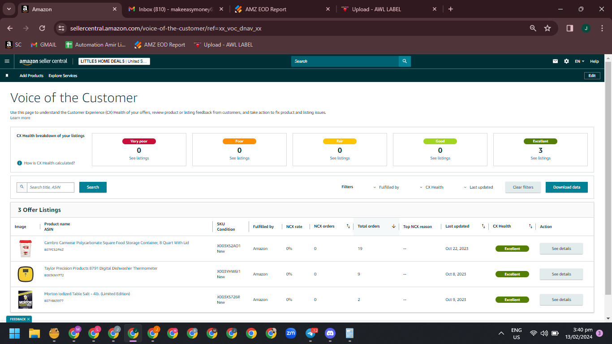
Task: Sort by Total orders descending arrow
Action: click(394, 226)
